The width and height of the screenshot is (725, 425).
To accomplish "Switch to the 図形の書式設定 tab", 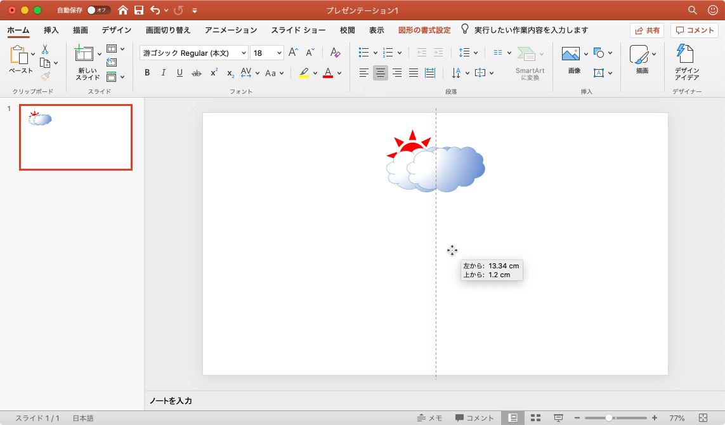I will (424, 30).
